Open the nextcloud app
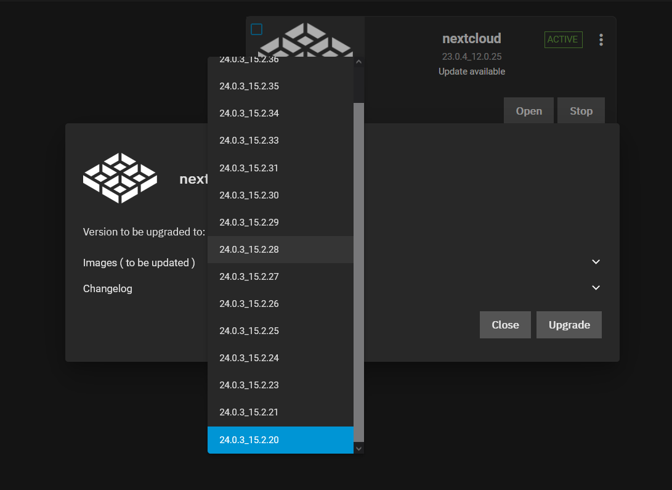 529,111
